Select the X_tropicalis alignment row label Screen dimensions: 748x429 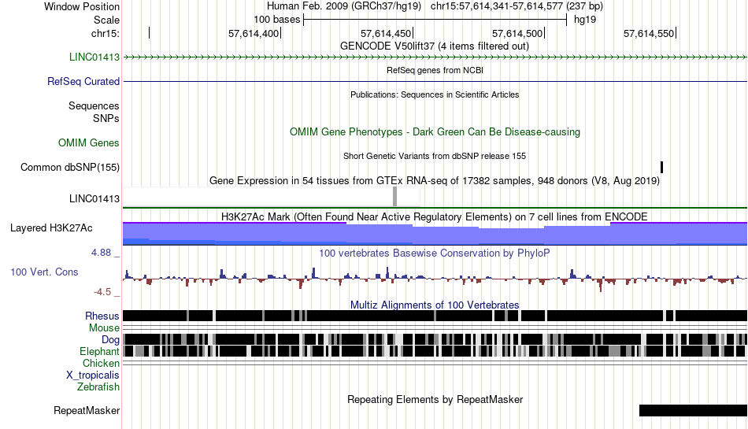pyautogui.click(x=93, y=375)
